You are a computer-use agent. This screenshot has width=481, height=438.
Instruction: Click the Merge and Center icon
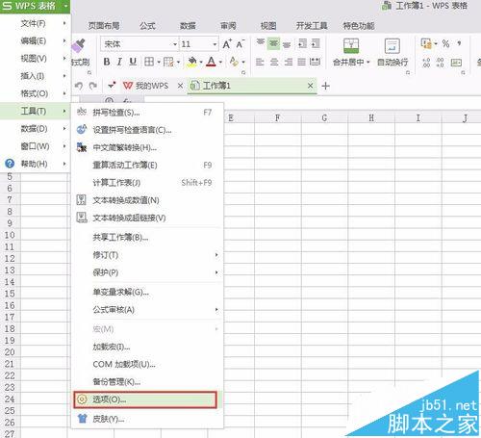(351, 46)
